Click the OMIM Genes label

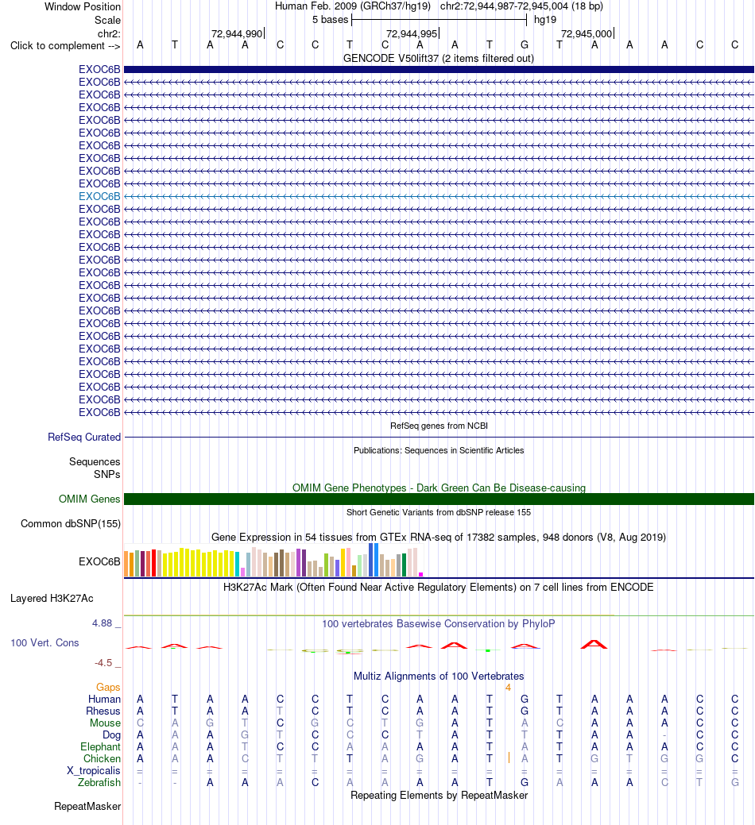(90, 499)
